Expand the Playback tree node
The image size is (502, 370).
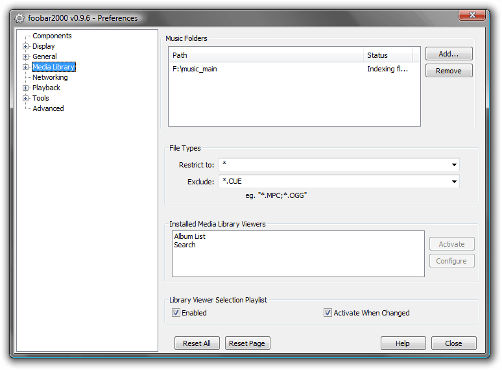(x=25, y=88)
